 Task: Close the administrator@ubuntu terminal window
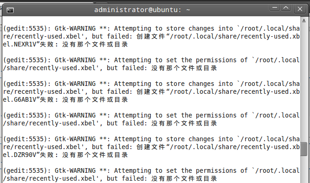click(x=300, y=9)
